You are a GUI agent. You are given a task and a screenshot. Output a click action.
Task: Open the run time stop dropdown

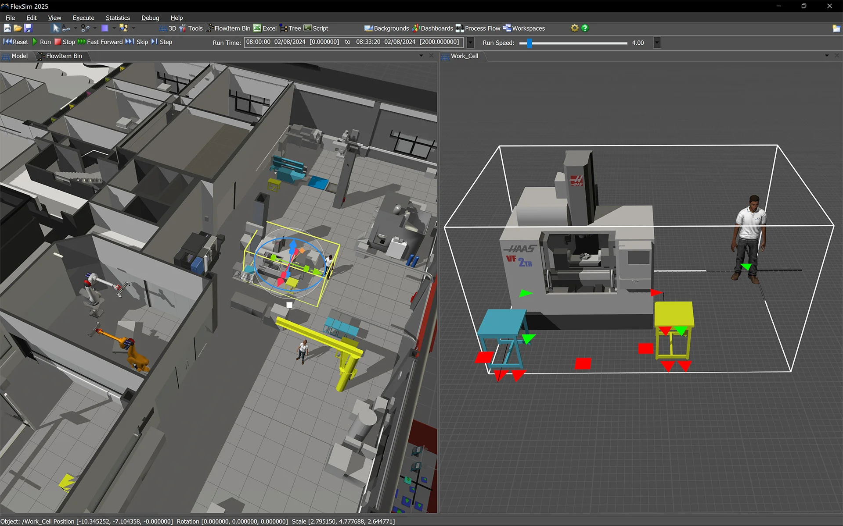[469, 43]
